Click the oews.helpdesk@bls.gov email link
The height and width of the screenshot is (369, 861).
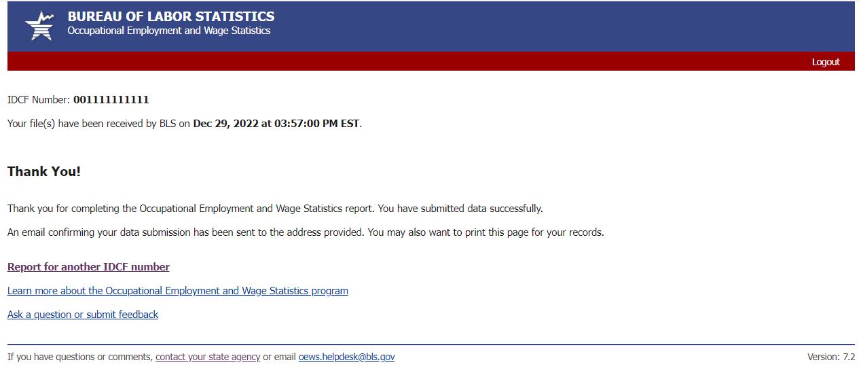[346, 357]
